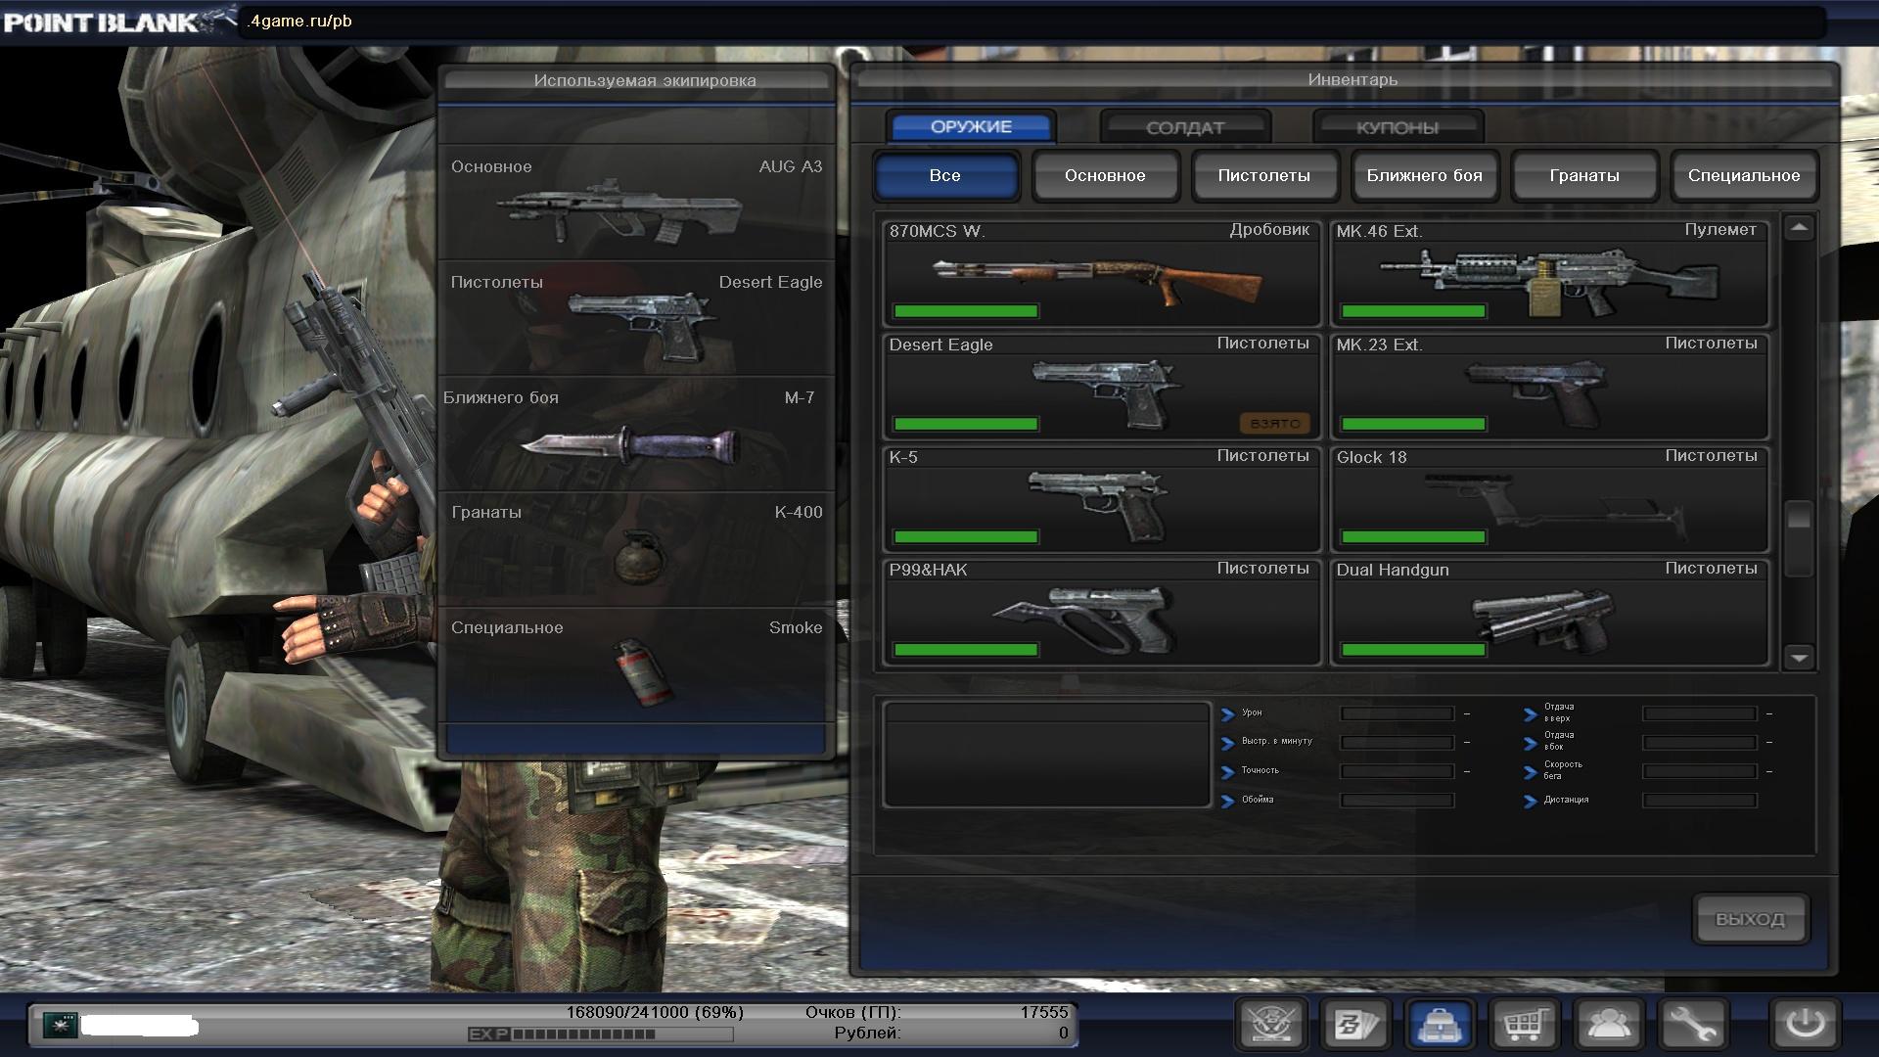Open settings with the wrench icon

pyautogui.click(x=1692, y=1025)
